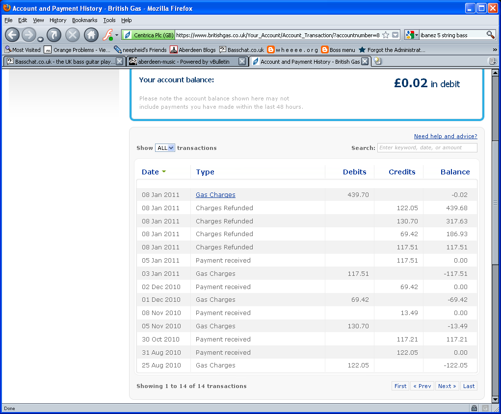
Task: Open the Need help and advice link
Action: click(446, 136)
